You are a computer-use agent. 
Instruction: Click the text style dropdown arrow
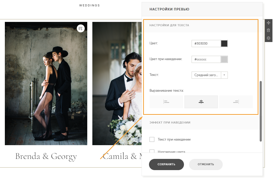[x=224, y=75]
